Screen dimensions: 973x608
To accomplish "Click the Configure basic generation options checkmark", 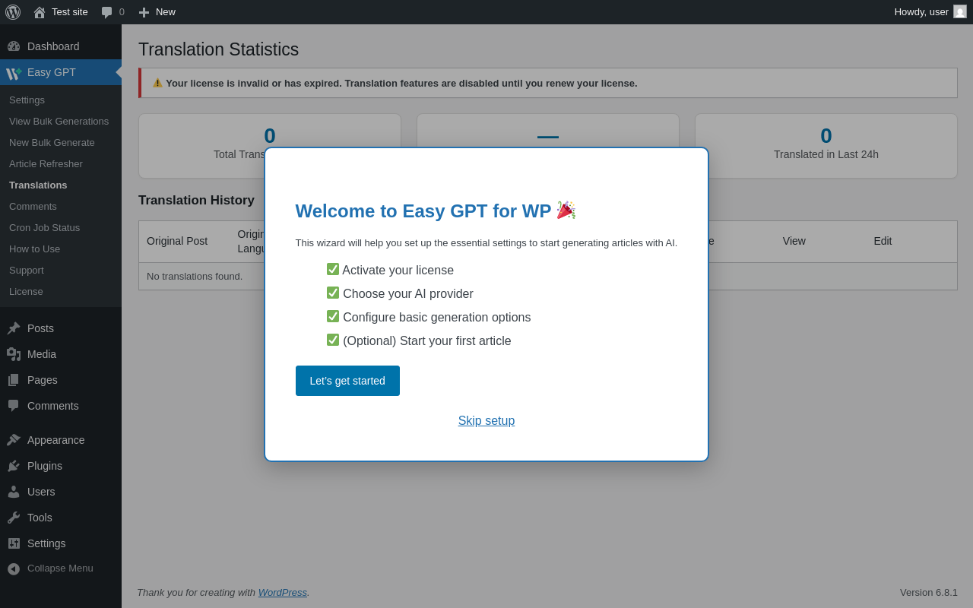I will point(333,316).
